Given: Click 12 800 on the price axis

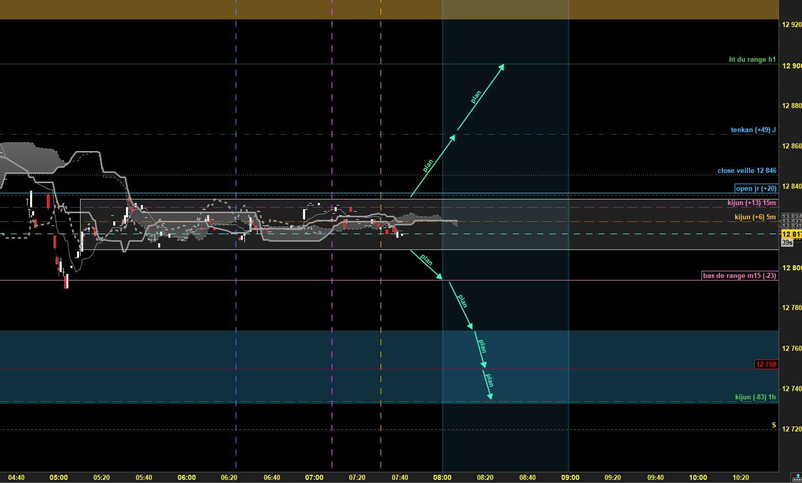Looking at the screenshot, I should point(792,268).
